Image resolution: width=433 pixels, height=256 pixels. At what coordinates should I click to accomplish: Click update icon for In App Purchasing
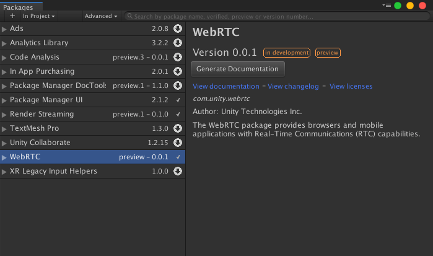178,71
